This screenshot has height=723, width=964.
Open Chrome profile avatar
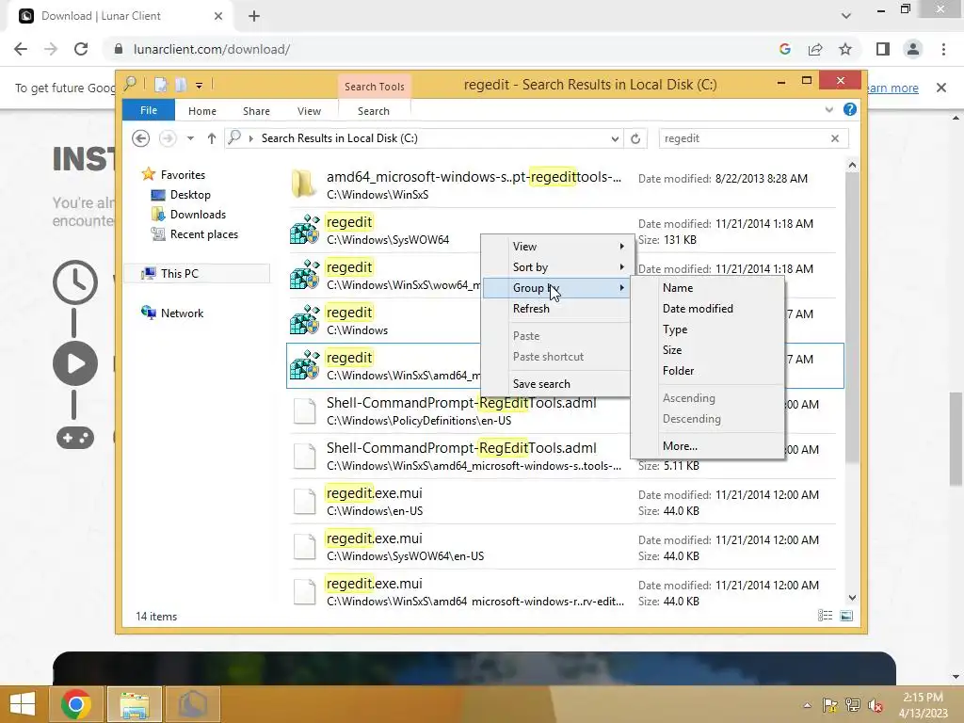pyautogui.click(x=913, y=49)
